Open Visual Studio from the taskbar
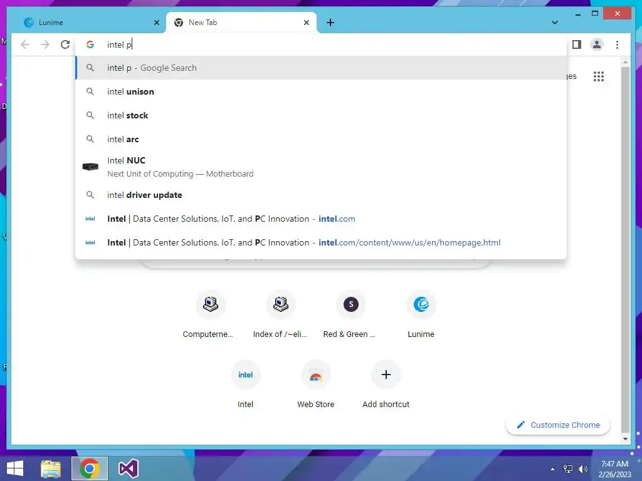Image resolution: width=642 pixels, height=481 pixels. point(129,468)
